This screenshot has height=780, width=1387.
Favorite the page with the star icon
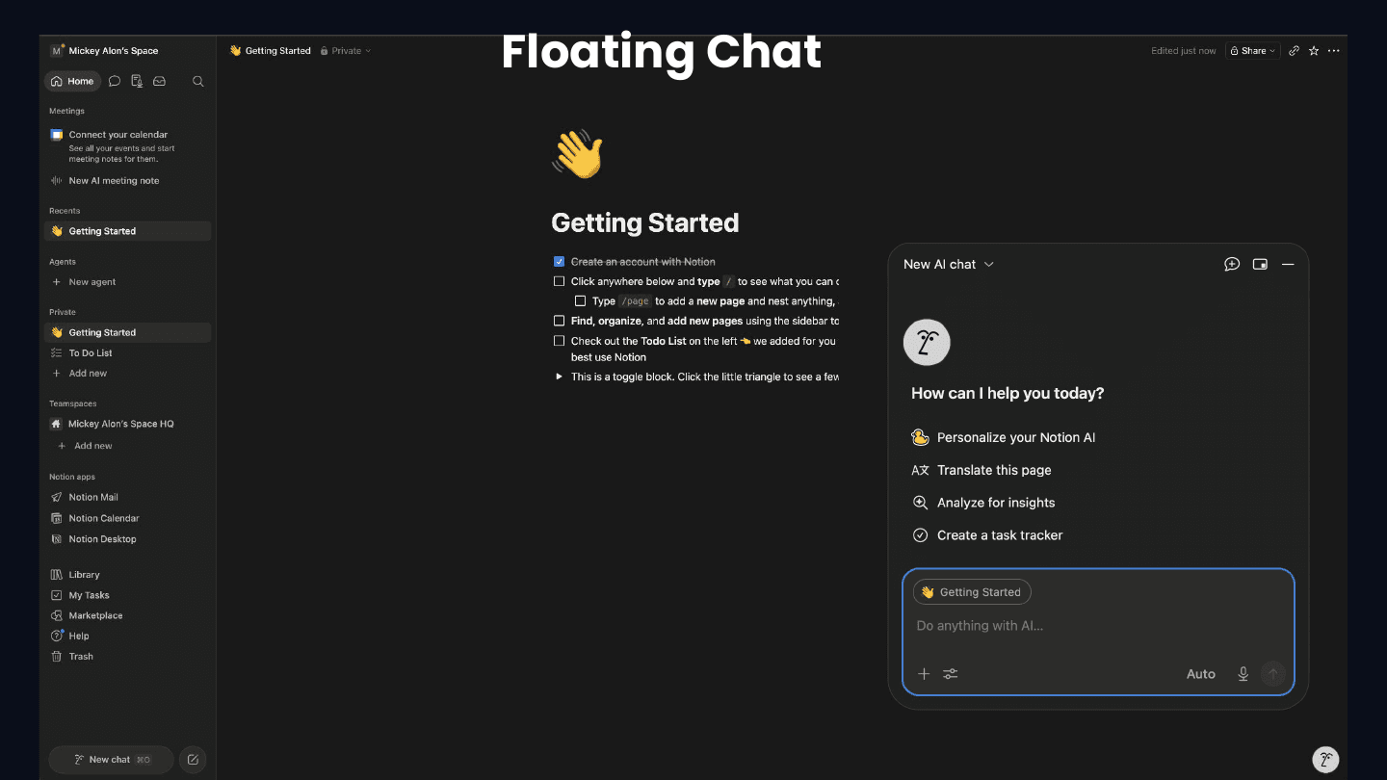[1314, 51]
